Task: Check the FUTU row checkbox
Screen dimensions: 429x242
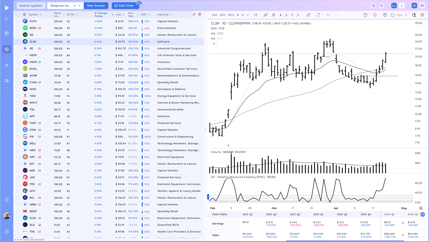Action: 18,21
